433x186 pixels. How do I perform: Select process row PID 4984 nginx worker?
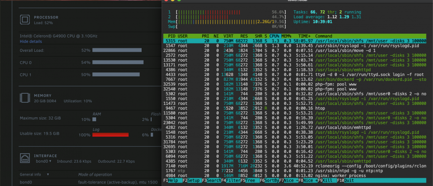tap(294, 176)
